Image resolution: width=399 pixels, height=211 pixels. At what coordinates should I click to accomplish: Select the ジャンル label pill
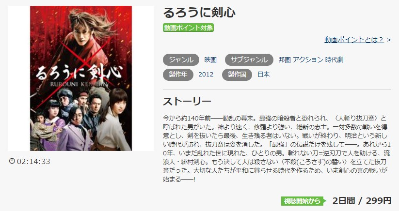click(x=181, y=60)
